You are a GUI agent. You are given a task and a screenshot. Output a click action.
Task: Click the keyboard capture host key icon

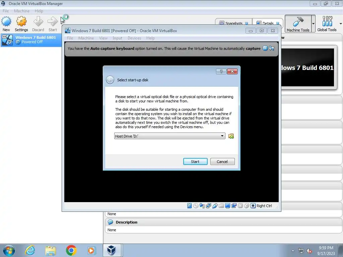coord(253,206)
